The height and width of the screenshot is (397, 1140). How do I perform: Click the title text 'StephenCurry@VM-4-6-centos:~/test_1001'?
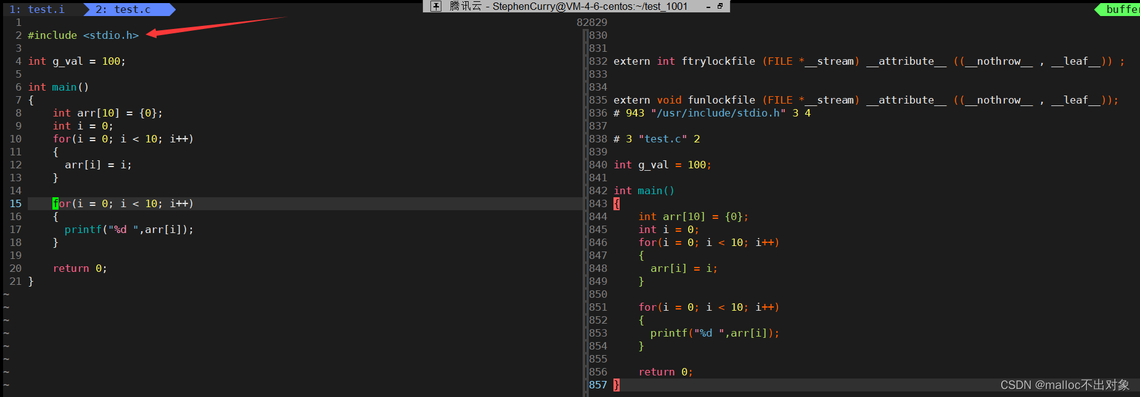pos(590,6)
